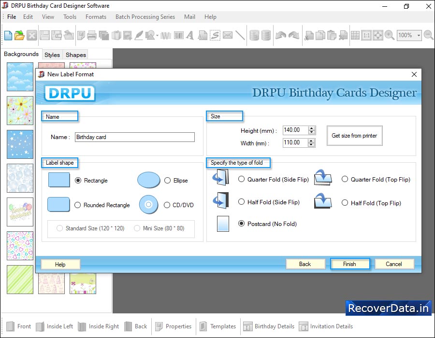Select the text 'A' tool icon
The width and height of the screenshot is (435, 338).
click(190, 35)
